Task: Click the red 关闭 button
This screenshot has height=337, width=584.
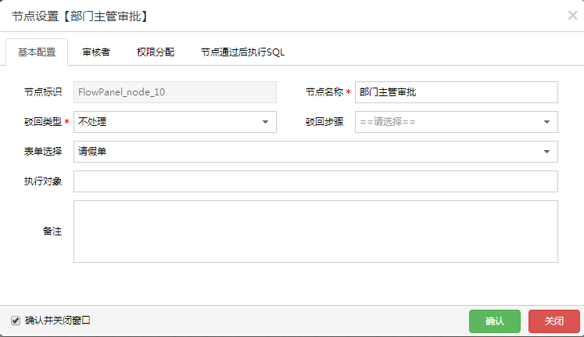Action: pos(554,321)
